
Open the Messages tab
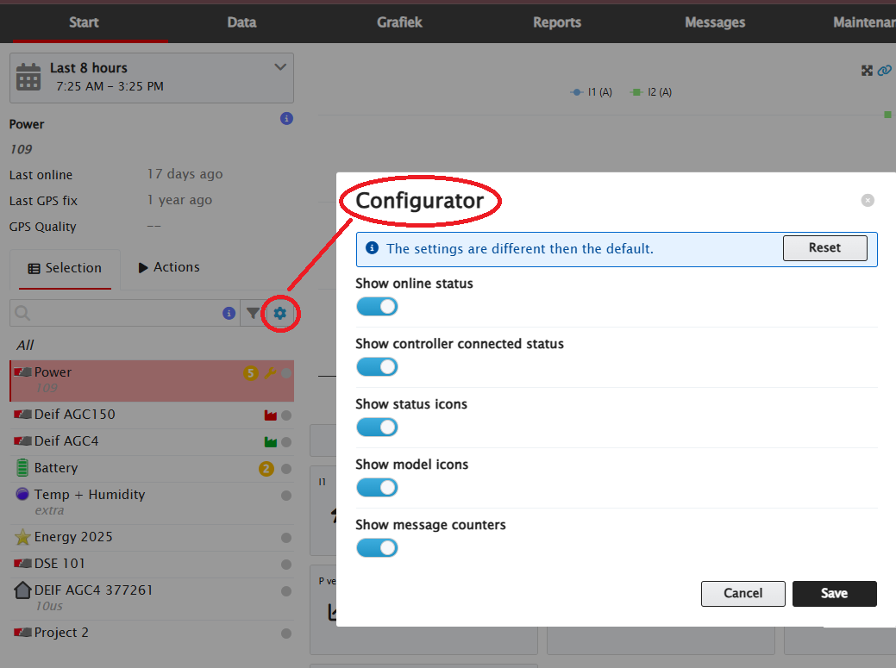click(x=715, y=22)
